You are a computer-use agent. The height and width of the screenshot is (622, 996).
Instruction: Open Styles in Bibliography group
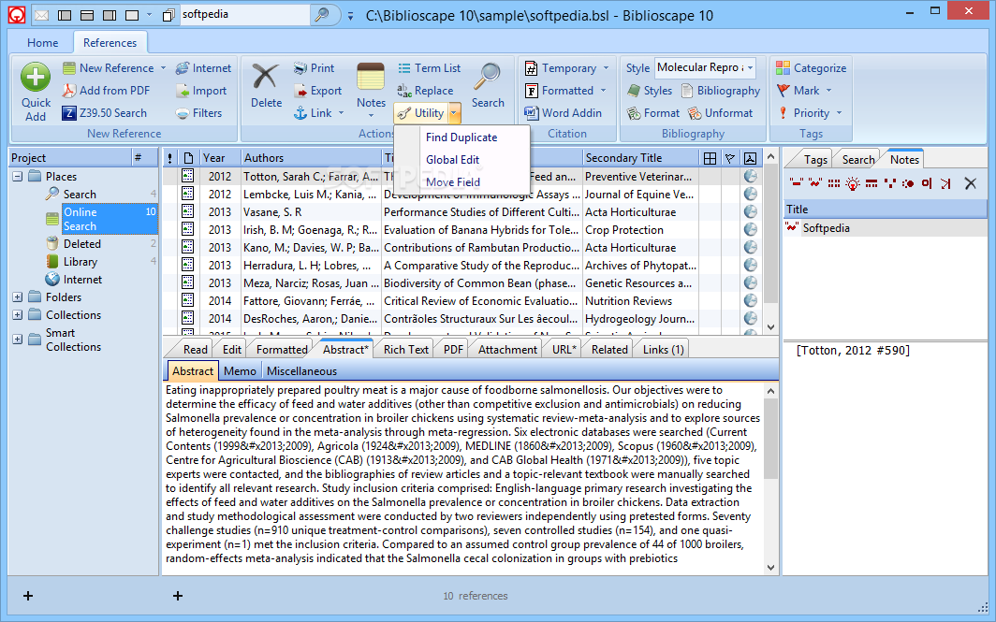pos(650,91)
